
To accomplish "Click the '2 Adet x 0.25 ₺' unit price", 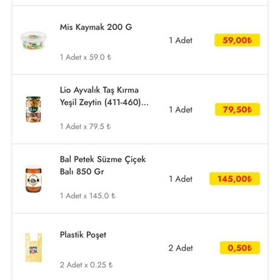I will pos(86,265).
